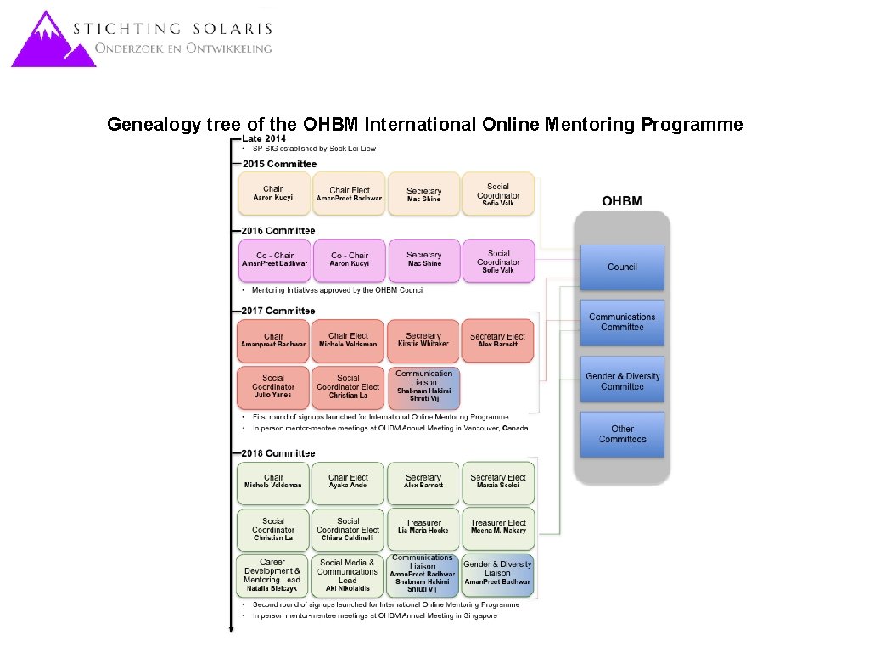Select the 2015 Chair Aaron Kucyi box
Viewport: 869px width, 652px height.
(x=274, y=194)
